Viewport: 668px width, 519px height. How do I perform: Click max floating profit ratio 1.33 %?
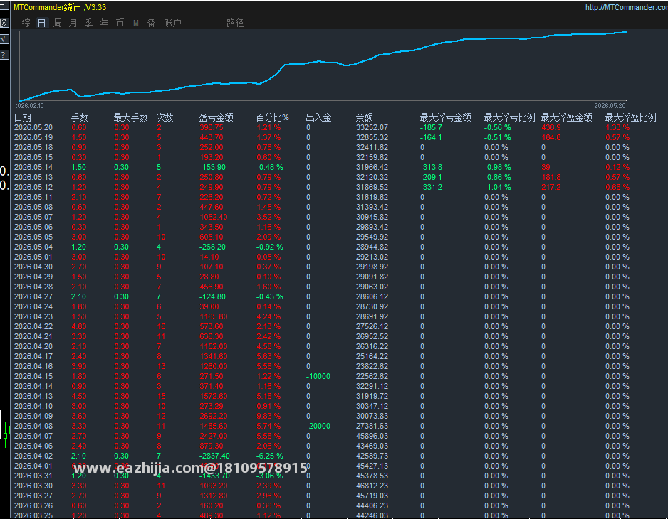[617, 128]
